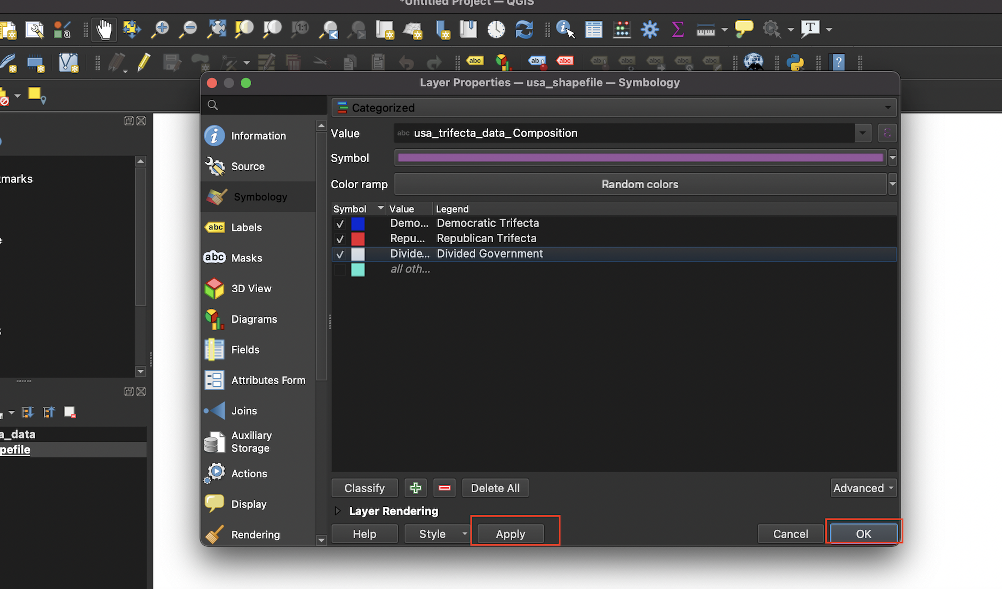Click the Zoom In magnifier tool
The image size is (1002, 589).
click(160, 29)
